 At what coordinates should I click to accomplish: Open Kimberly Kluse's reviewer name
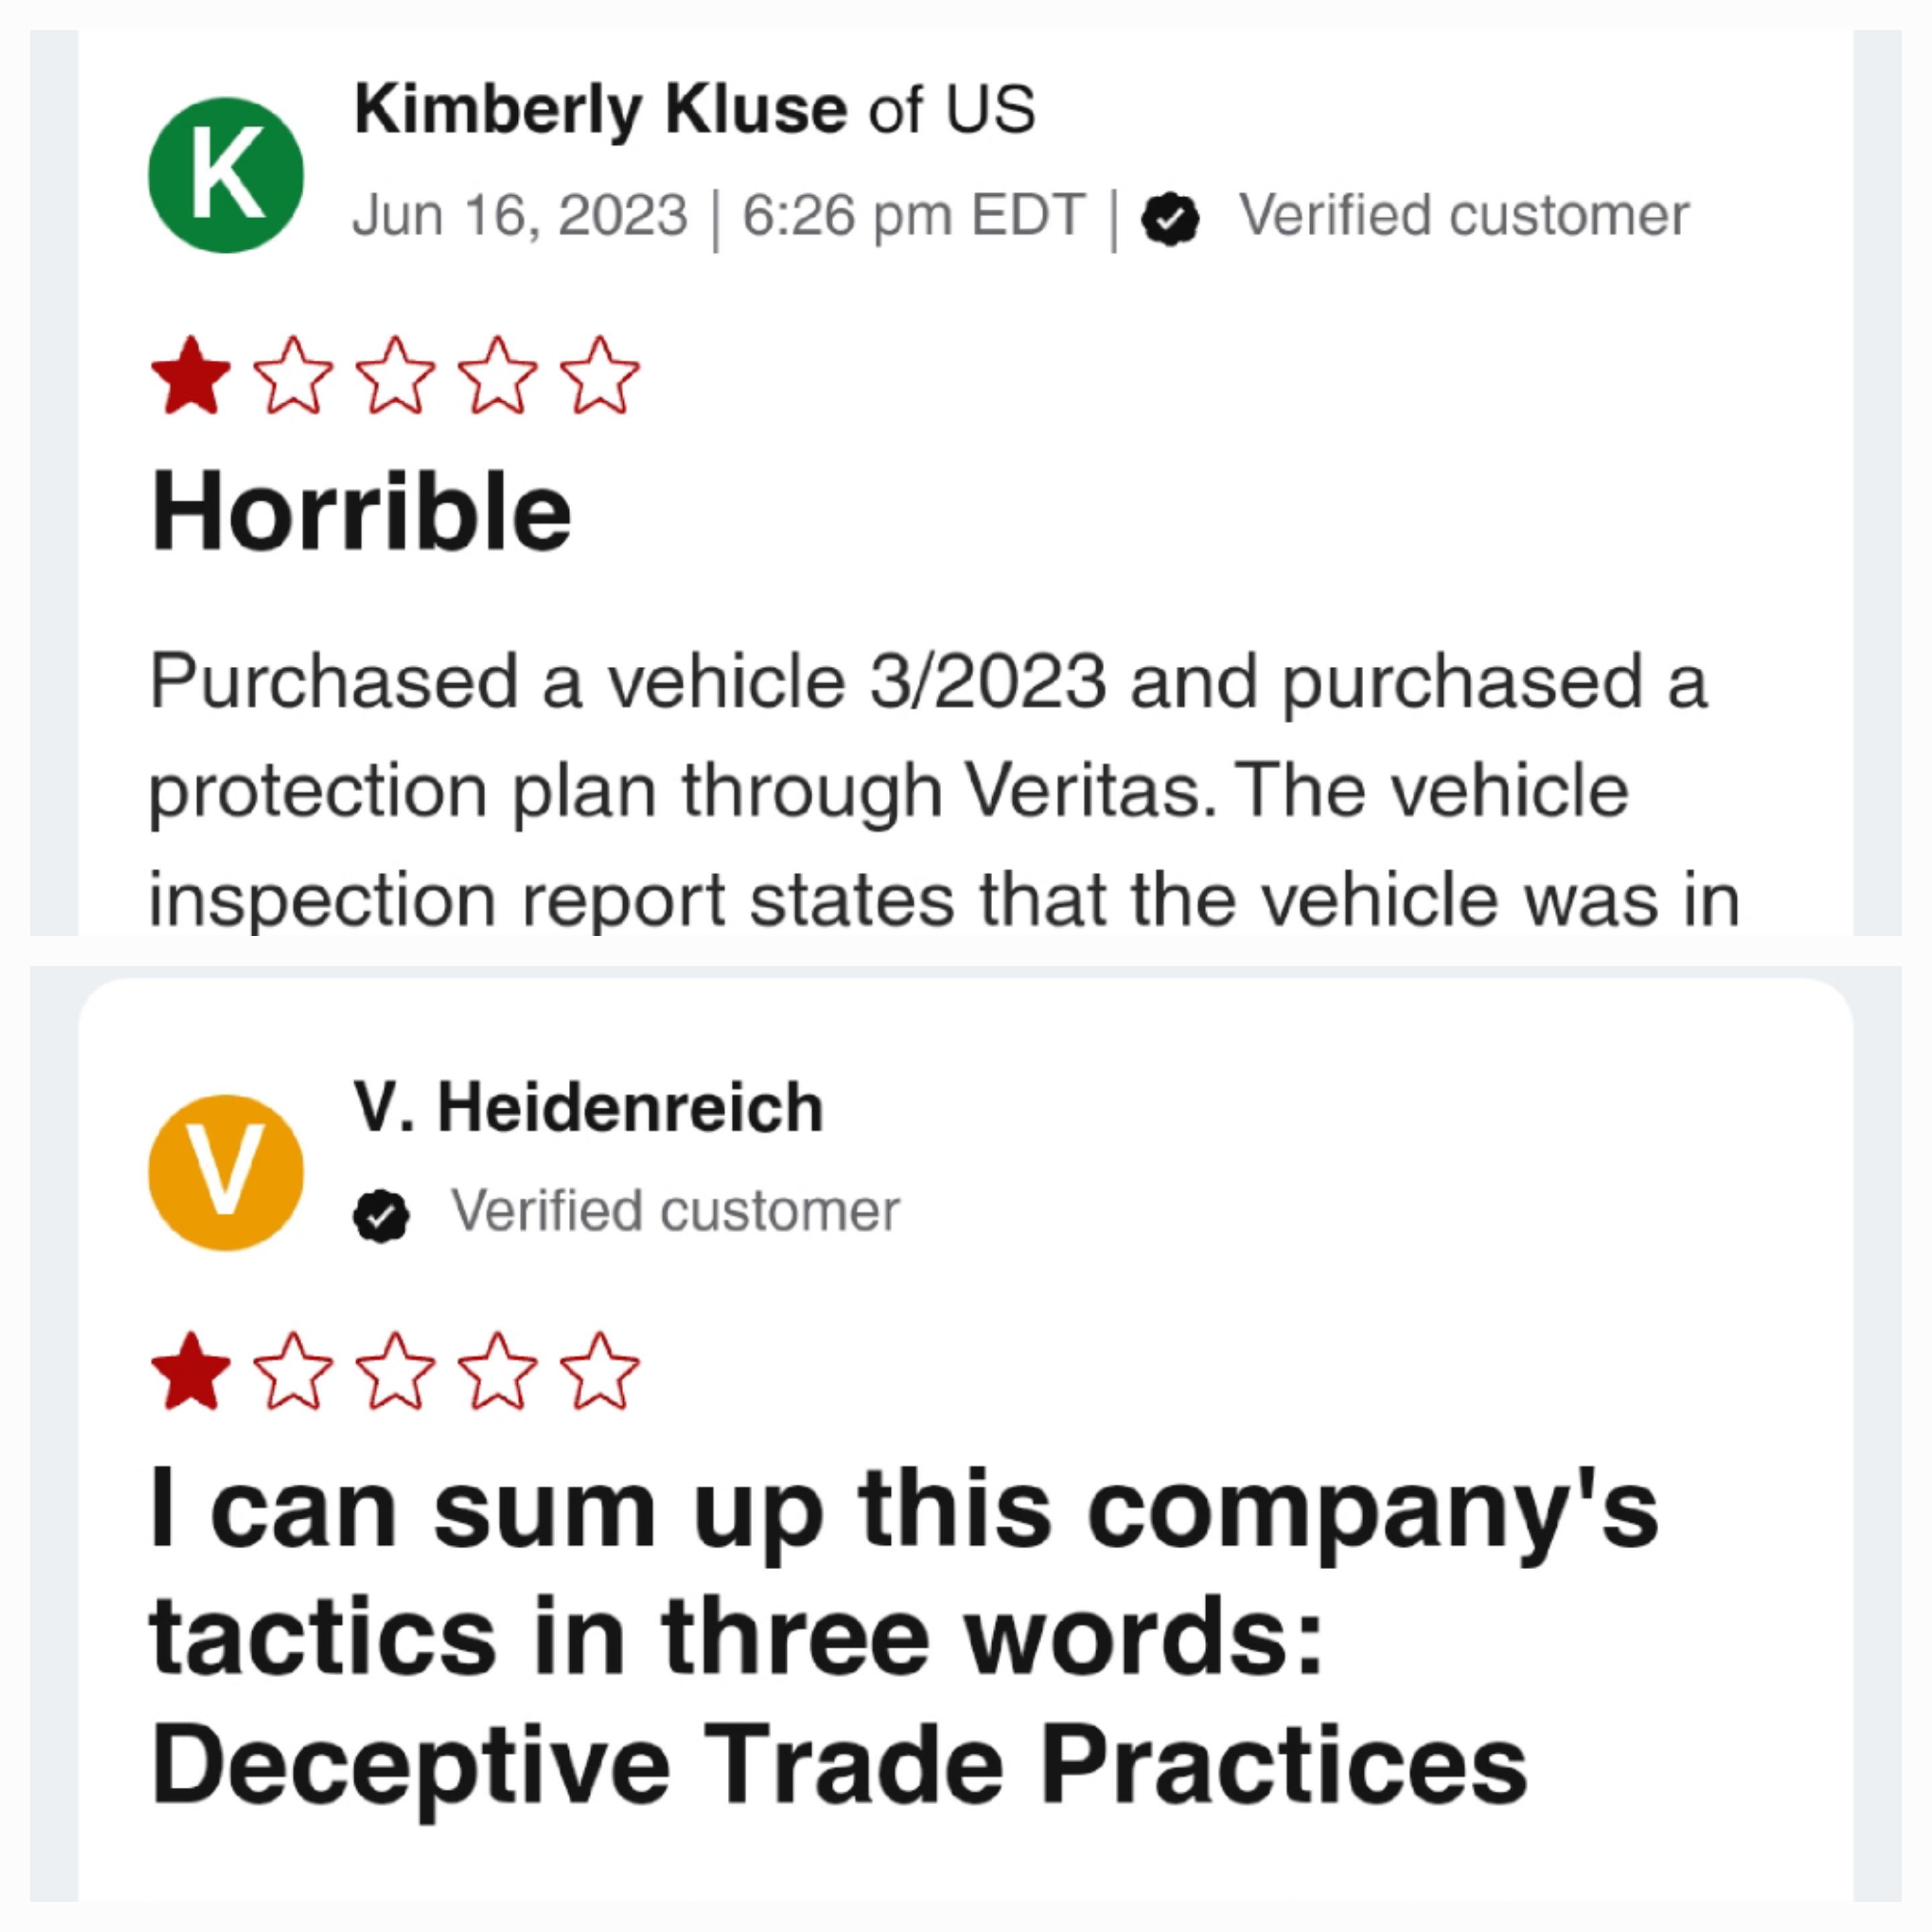click(x=601, y=109)
